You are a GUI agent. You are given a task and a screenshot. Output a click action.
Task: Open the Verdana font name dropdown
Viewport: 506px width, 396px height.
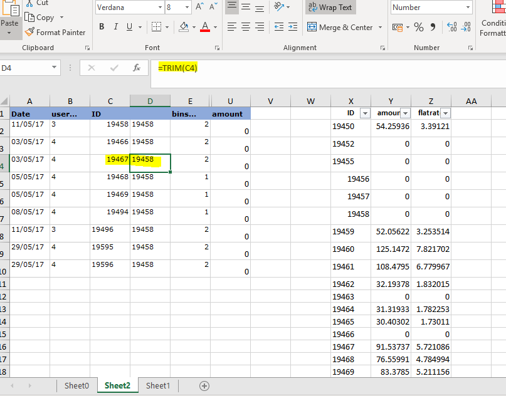click(x=160, y=7)
